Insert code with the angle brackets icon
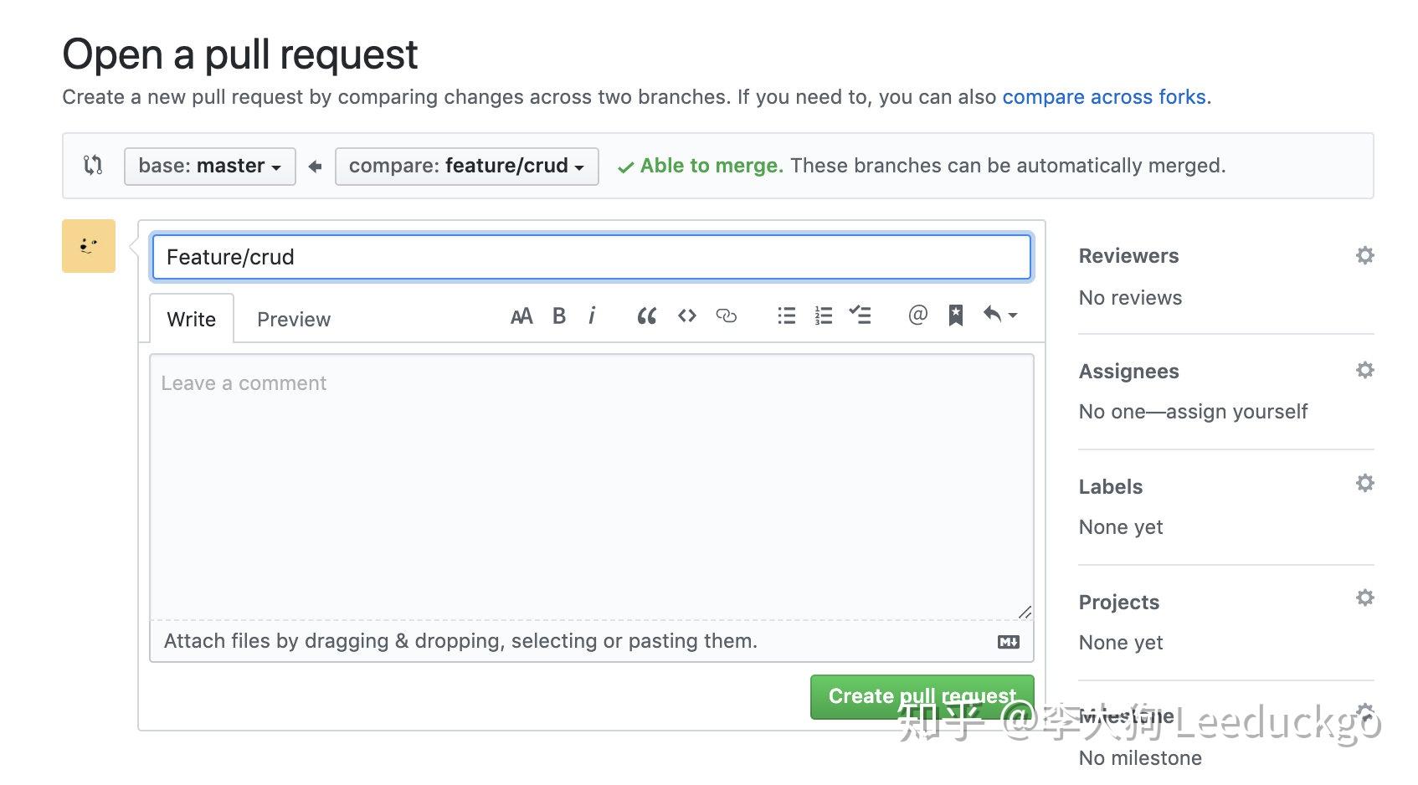The height and width of the screenshot is (785, 1418). [687, 316]
